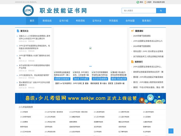Click the broken image in the center slider

click(x=90, y=48)
